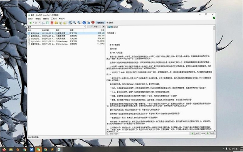Click the red heart icon
This screenshot has height=152, width=243.
click(93, 23)
